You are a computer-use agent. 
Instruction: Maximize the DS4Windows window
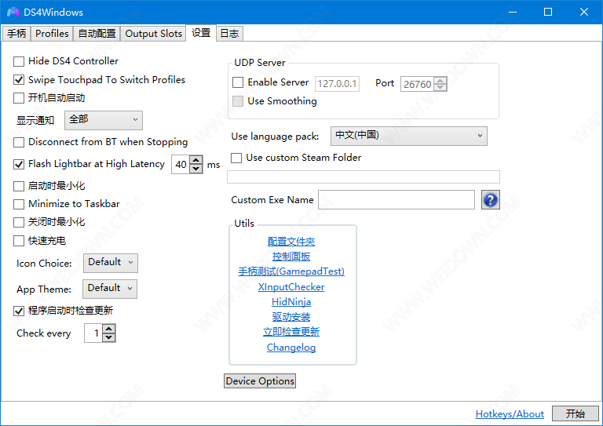click(548, 12)
